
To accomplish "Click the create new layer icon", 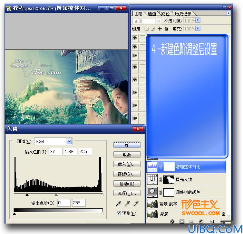I will click(212, 222).
